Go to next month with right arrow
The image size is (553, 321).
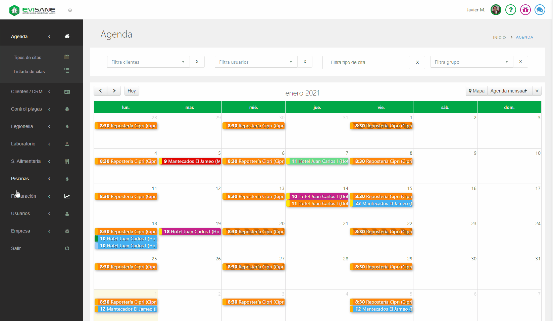[x=114, y=91]
